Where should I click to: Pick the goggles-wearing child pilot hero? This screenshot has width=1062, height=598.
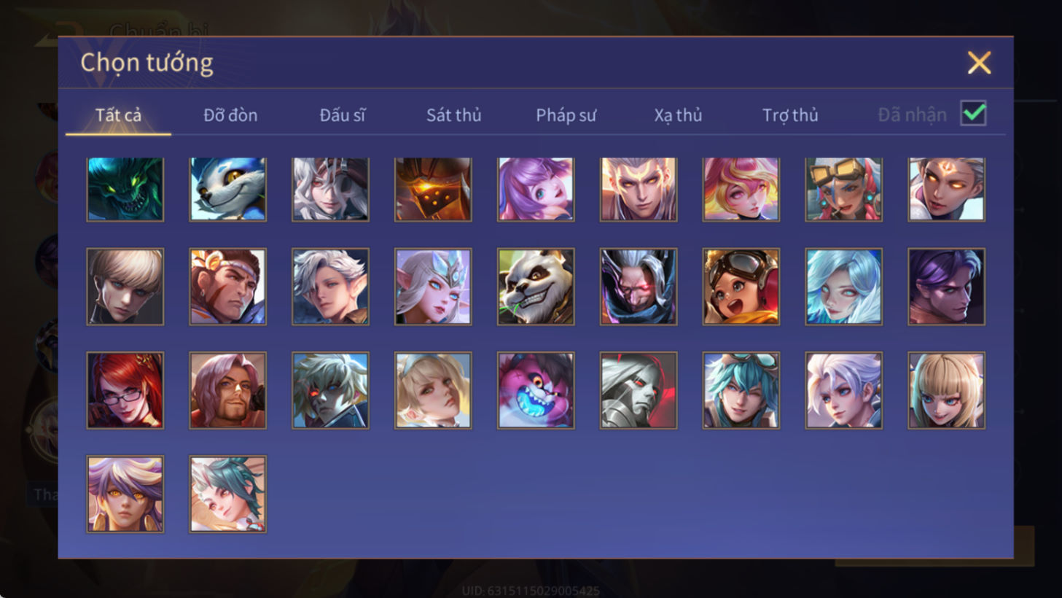click(x=741, y=287)
